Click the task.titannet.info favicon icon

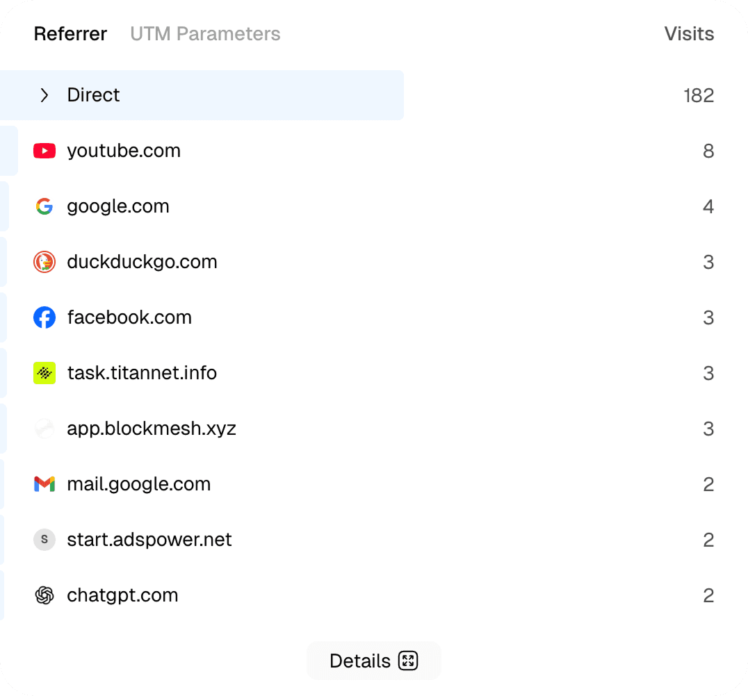click(x=44, y=373)
